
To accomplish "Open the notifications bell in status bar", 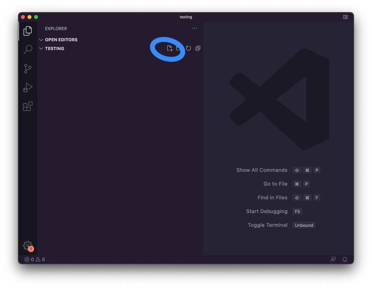I will [345, 260].
